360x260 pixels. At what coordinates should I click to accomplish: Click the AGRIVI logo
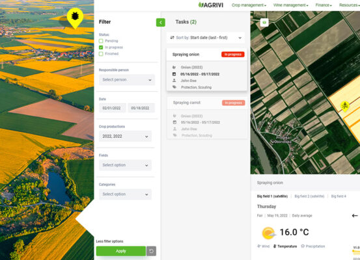(x=211, y=5)
